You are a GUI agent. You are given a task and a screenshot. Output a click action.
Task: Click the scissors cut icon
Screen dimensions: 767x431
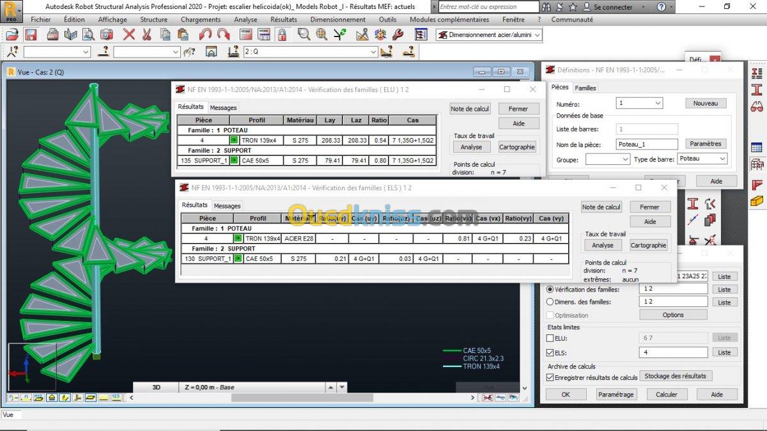click(x=146, y=35)
